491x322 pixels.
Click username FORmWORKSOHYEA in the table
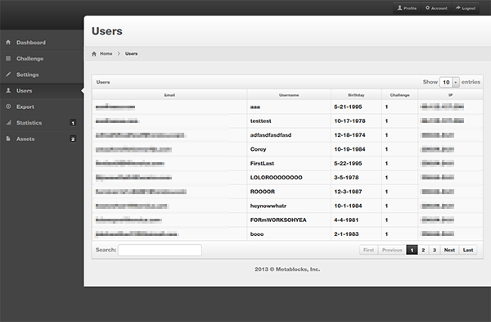(x=278, y=220)
